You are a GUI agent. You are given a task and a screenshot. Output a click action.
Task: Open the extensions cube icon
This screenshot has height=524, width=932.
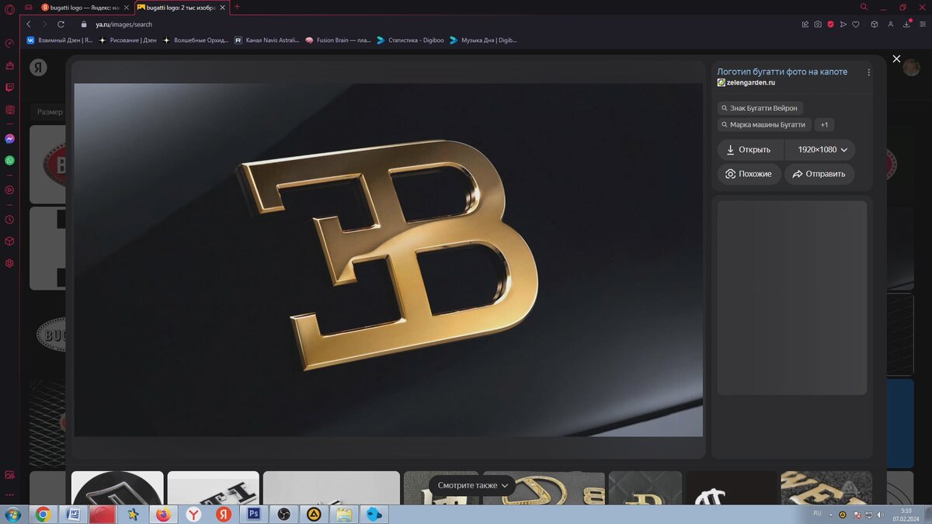(x=875, y=24)
